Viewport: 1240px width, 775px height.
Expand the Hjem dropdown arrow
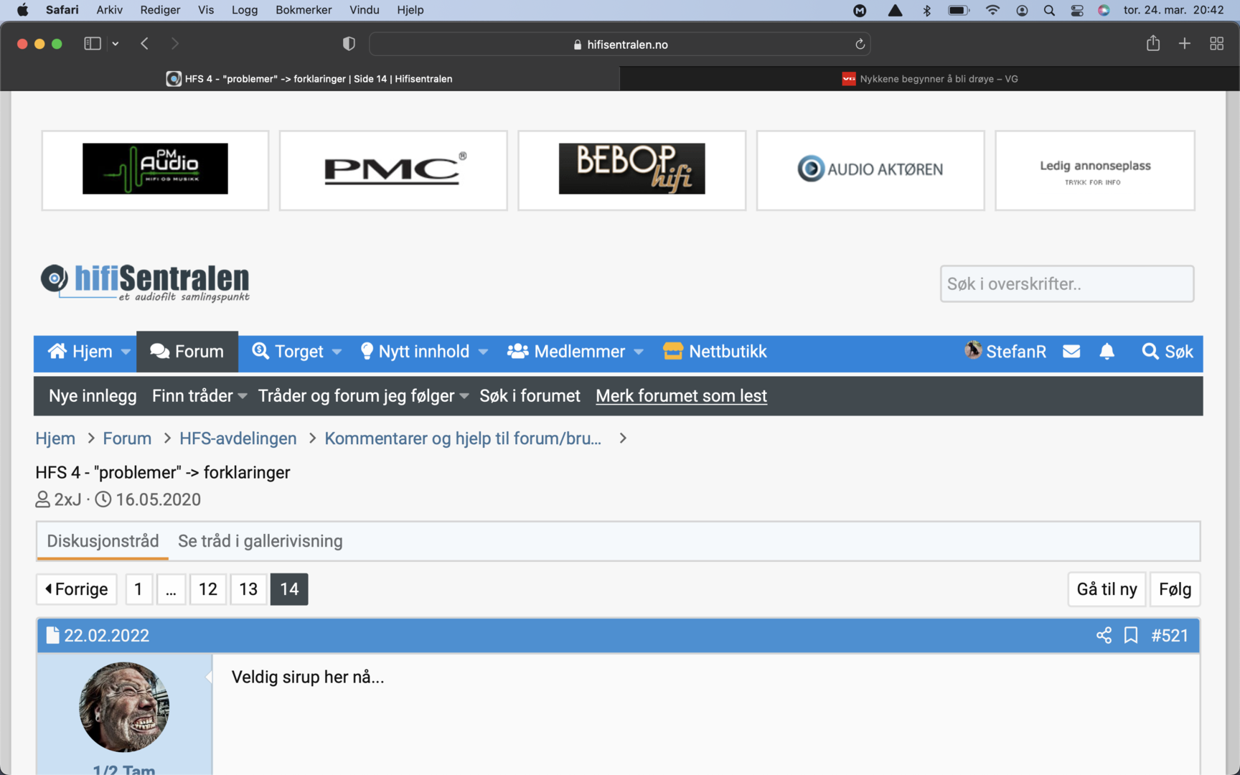coord(126,352)
